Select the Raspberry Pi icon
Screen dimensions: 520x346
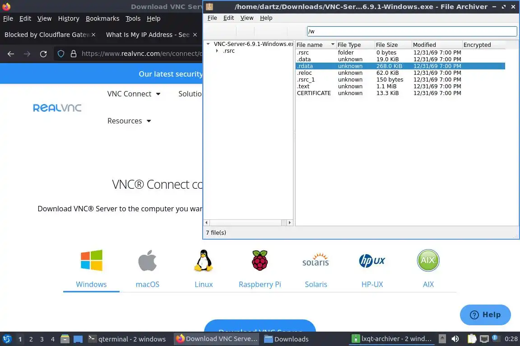click(260, 260)
